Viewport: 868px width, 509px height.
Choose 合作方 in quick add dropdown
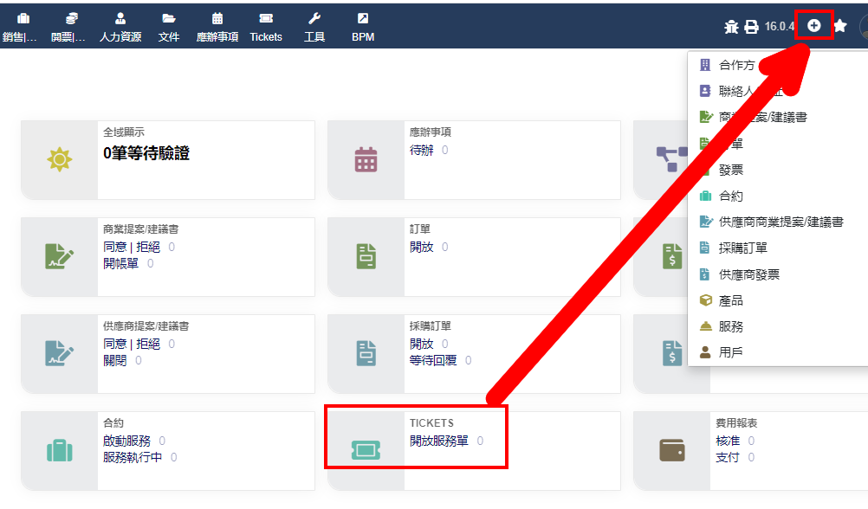tap(737, 65)
